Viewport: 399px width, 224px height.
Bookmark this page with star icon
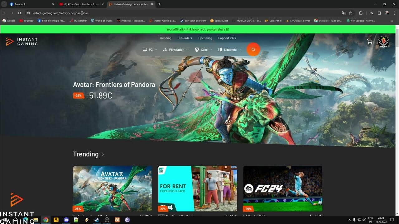pos(350,13)
